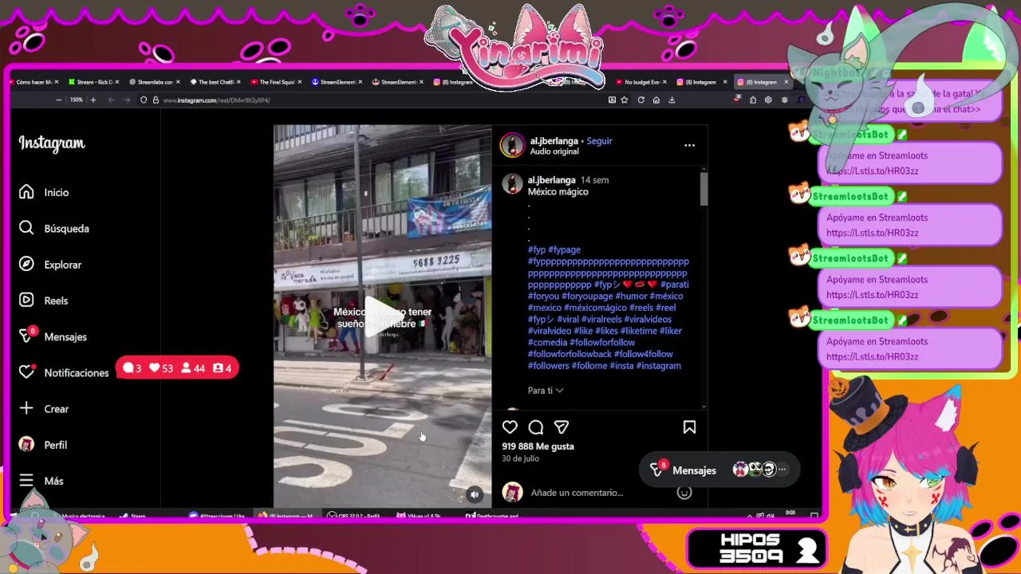This screenshot has width=1021, height=574.
Task: Click al.jberlanga avatar in post header
Action: [x=512, y=145]
